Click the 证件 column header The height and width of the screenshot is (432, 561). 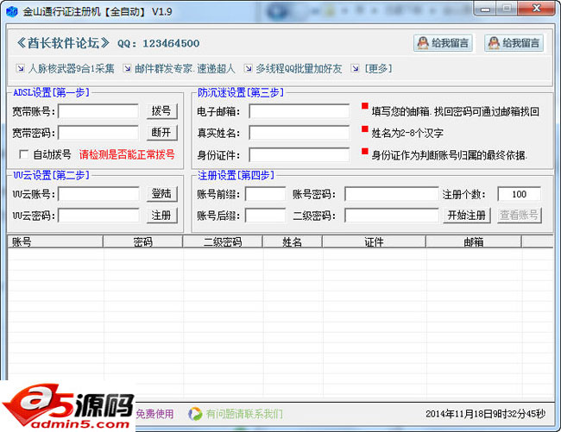(x=374, y=242)
